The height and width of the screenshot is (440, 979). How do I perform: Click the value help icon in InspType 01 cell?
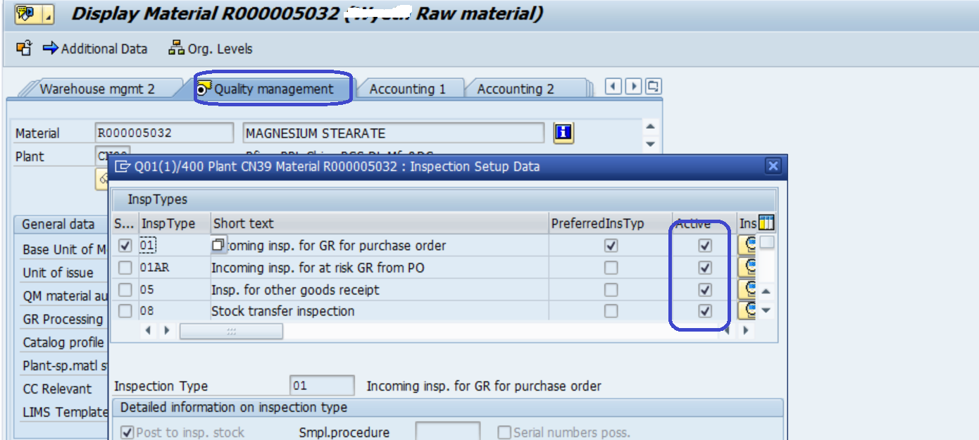(218, 245)
